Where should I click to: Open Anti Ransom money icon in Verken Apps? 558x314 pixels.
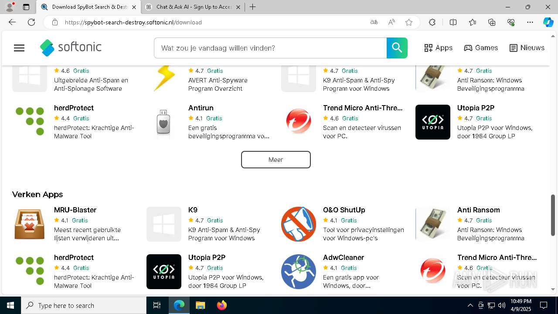tap(433, 224)
